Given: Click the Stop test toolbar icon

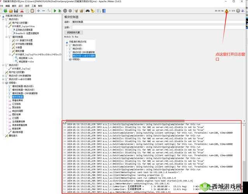Looking at the screenshot, I should pos(65,11).
